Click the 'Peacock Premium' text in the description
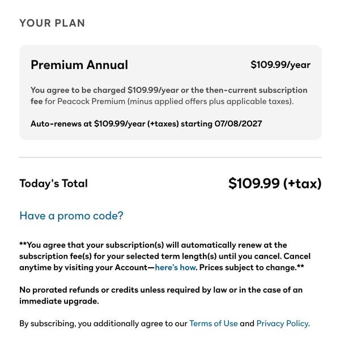 tap(91, 101)
